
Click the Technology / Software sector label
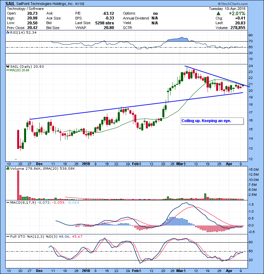(x=25, y=9)
